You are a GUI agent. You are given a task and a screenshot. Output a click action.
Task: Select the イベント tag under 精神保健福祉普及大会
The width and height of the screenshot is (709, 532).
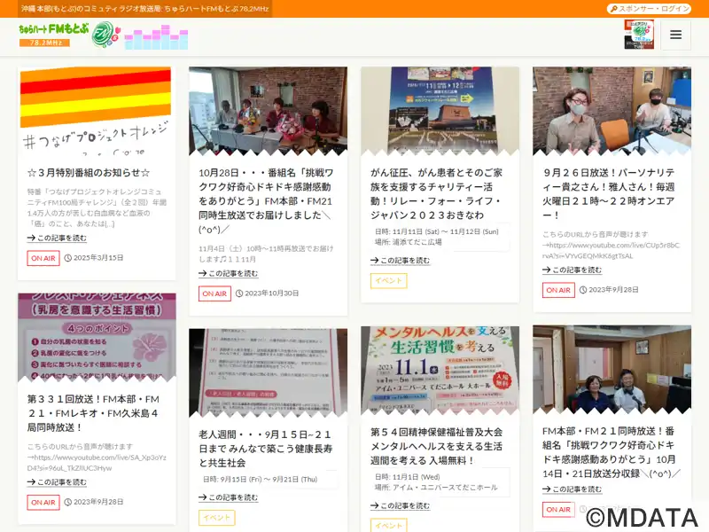[x=388, y=525]
